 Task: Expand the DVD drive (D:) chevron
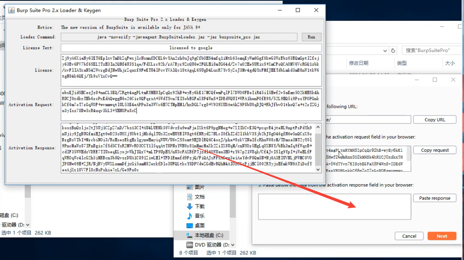(233, 245)
